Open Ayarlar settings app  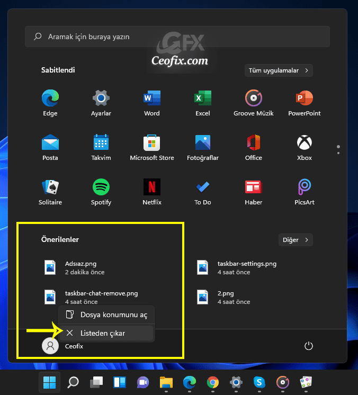tap(101, 103)
